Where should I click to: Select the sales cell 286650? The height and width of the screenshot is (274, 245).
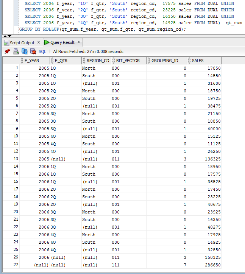(204, 265)
